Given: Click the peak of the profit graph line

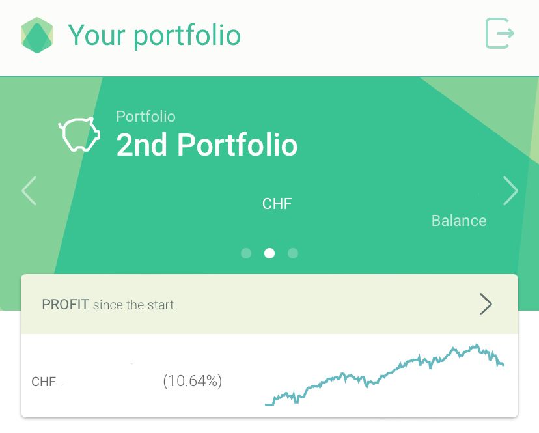Looking at the screenshot, I should coord(477,345).
